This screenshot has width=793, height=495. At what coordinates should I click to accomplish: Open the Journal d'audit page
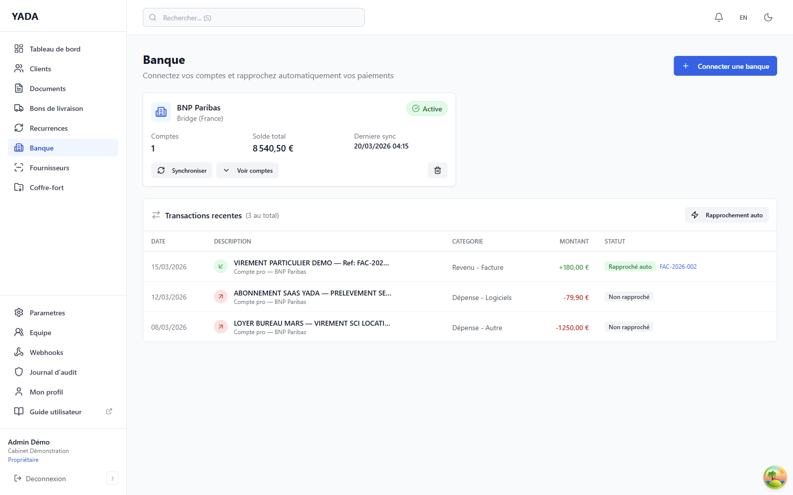pos(53,372)
